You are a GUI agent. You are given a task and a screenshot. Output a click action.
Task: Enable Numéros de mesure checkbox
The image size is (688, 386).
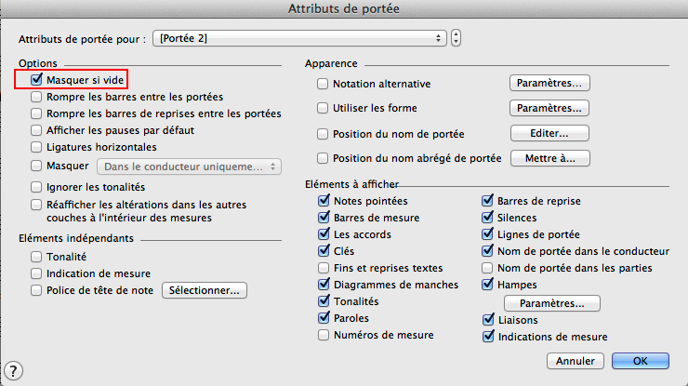[324, 335]
